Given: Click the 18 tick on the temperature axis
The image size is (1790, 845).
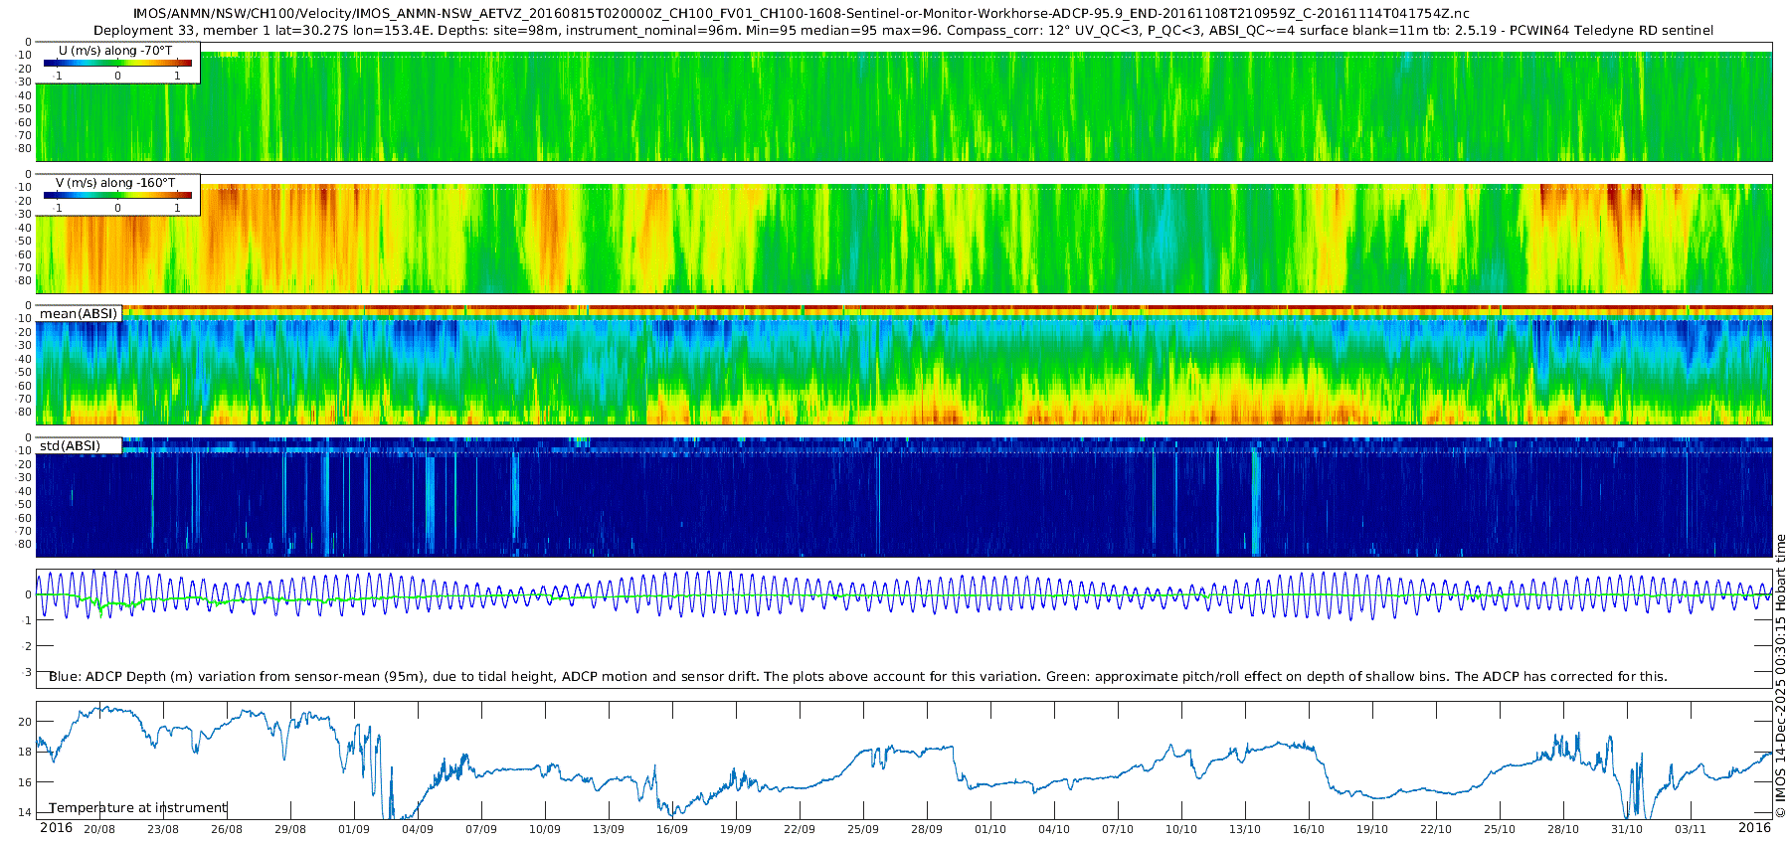Looking at the screenshot, I should [25, 752].
